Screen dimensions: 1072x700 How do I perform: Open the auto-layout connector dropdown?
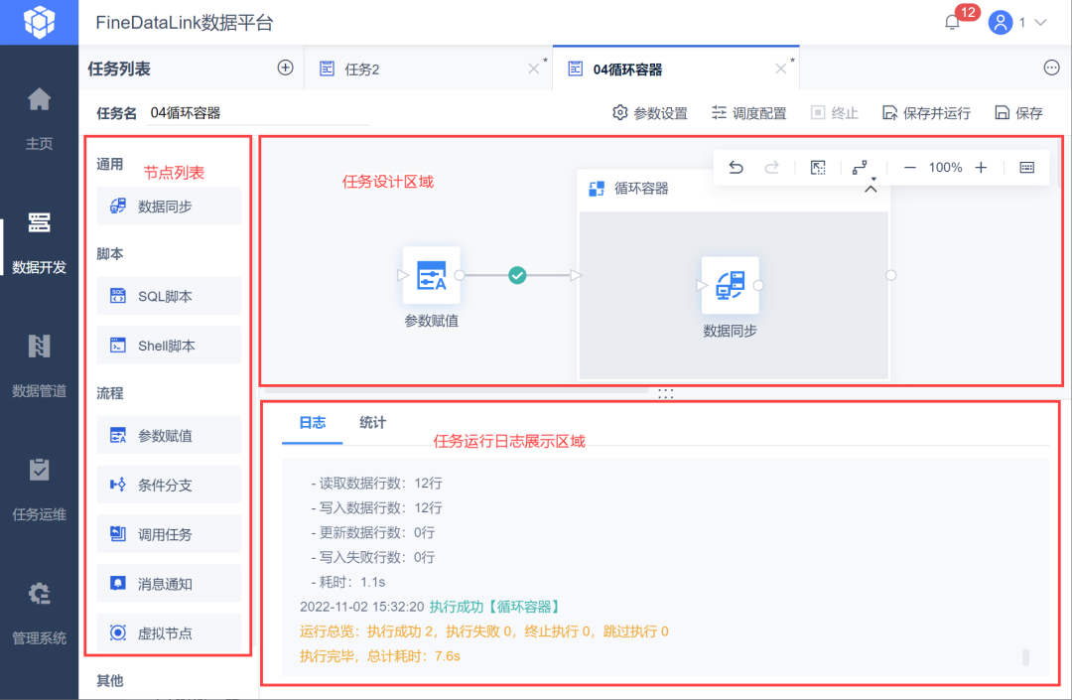click(x=863, y=168)
